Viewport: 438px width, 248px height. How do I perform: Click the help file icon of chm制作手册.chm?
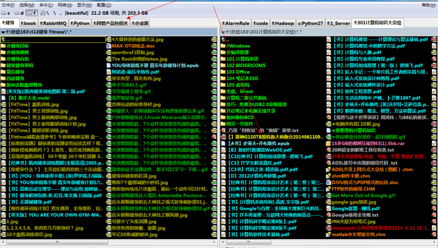point(328,176)
